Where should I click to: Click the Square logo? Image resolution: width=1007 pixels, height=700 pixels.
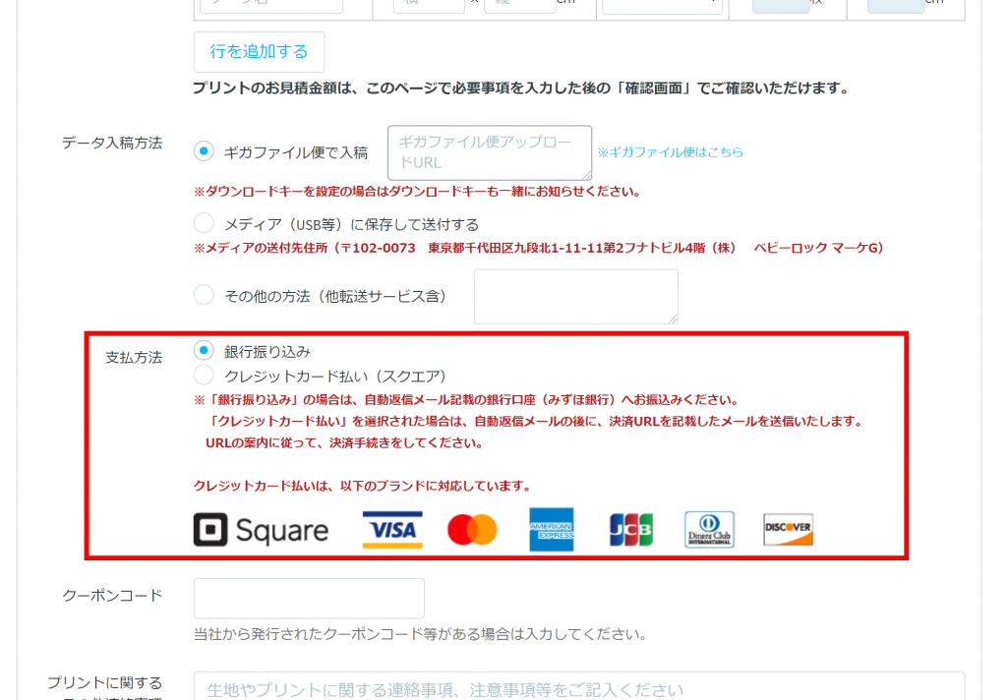[261, 531]
